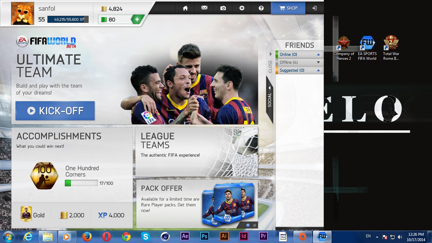The width and height of the screenshot is (432, 243).
Task: Switch to the SHOP tab
Action: tap(288, 8)
